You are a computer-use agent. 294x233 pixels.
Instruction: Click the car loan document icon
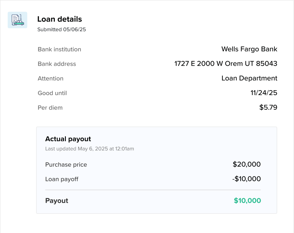coord(17,20)
